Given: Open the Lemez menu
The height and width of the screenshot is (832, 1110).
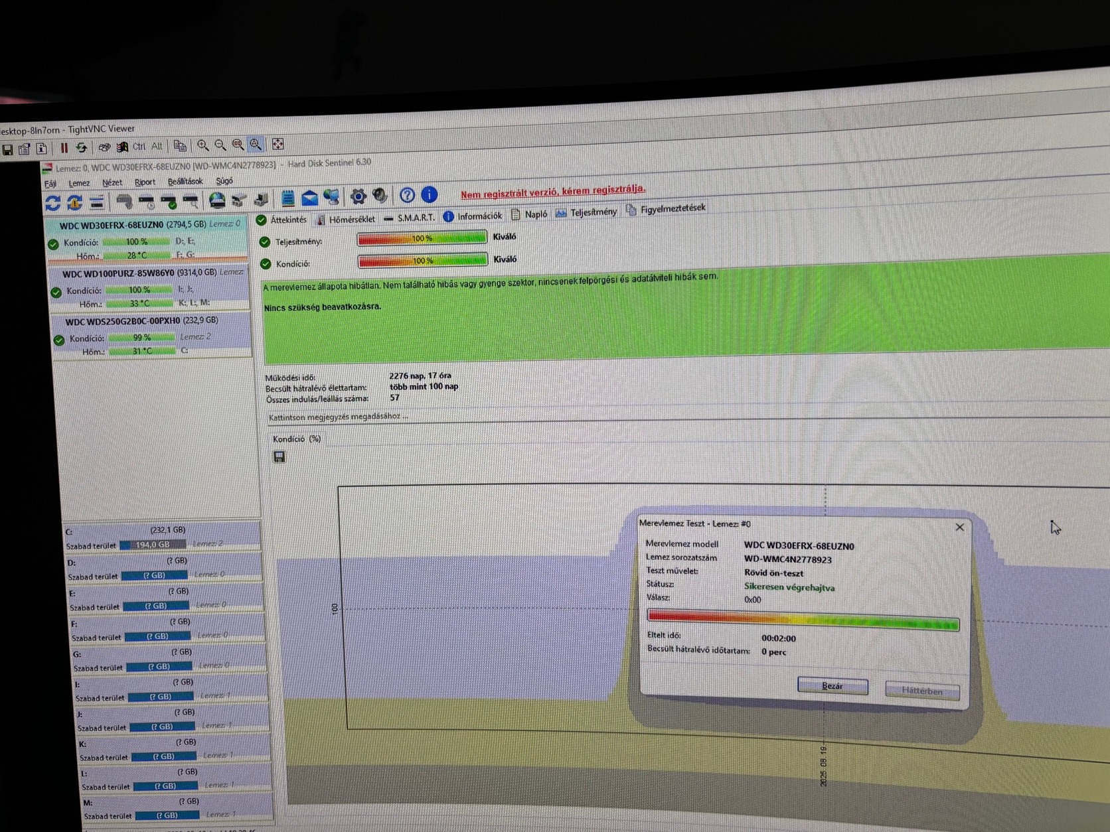Looking at the screenshot, I should pyautogui.click(x=79, y=183).
